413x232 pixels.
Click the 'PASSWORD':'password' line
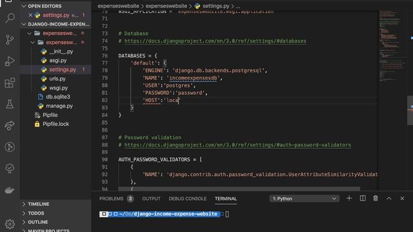[175, 93]
